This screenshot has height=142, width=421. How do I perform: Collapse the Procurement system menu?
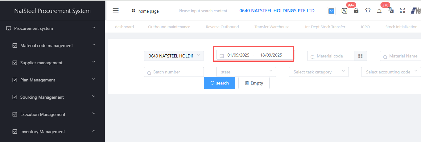coord(94,28)
